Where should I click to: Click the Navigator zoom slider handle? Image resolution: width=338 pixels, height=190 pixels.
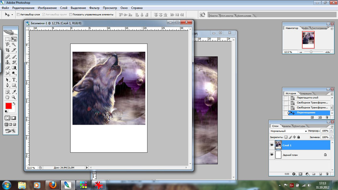[311, 52]
